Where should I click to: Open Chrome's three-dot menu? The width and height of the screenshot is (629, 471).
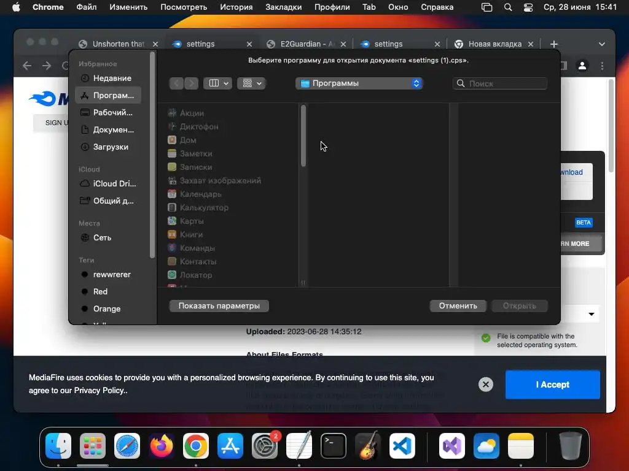[602, 66]
